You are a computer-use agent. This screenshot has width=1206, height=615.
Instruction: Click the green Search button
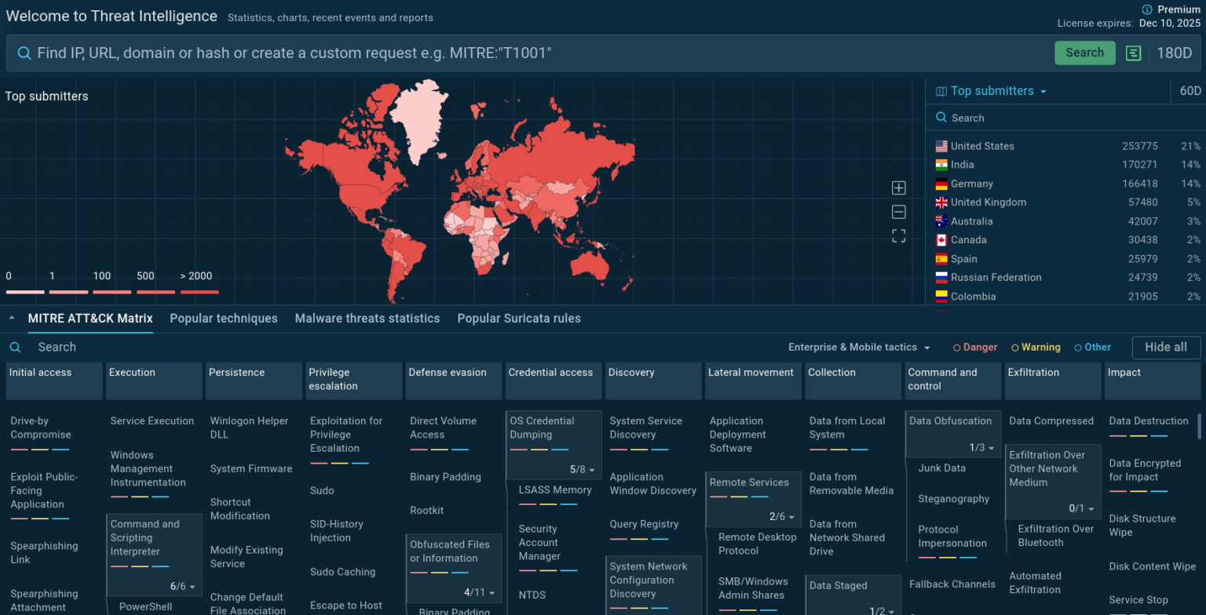[x=1084, y=53]
